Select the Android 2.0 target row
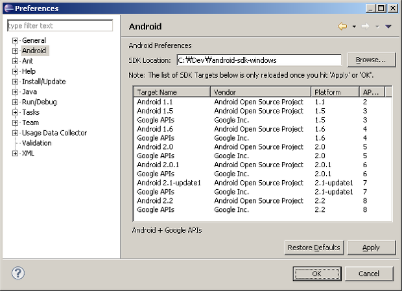The width and height of the screenshot is (402, 291). pos(263,146)
